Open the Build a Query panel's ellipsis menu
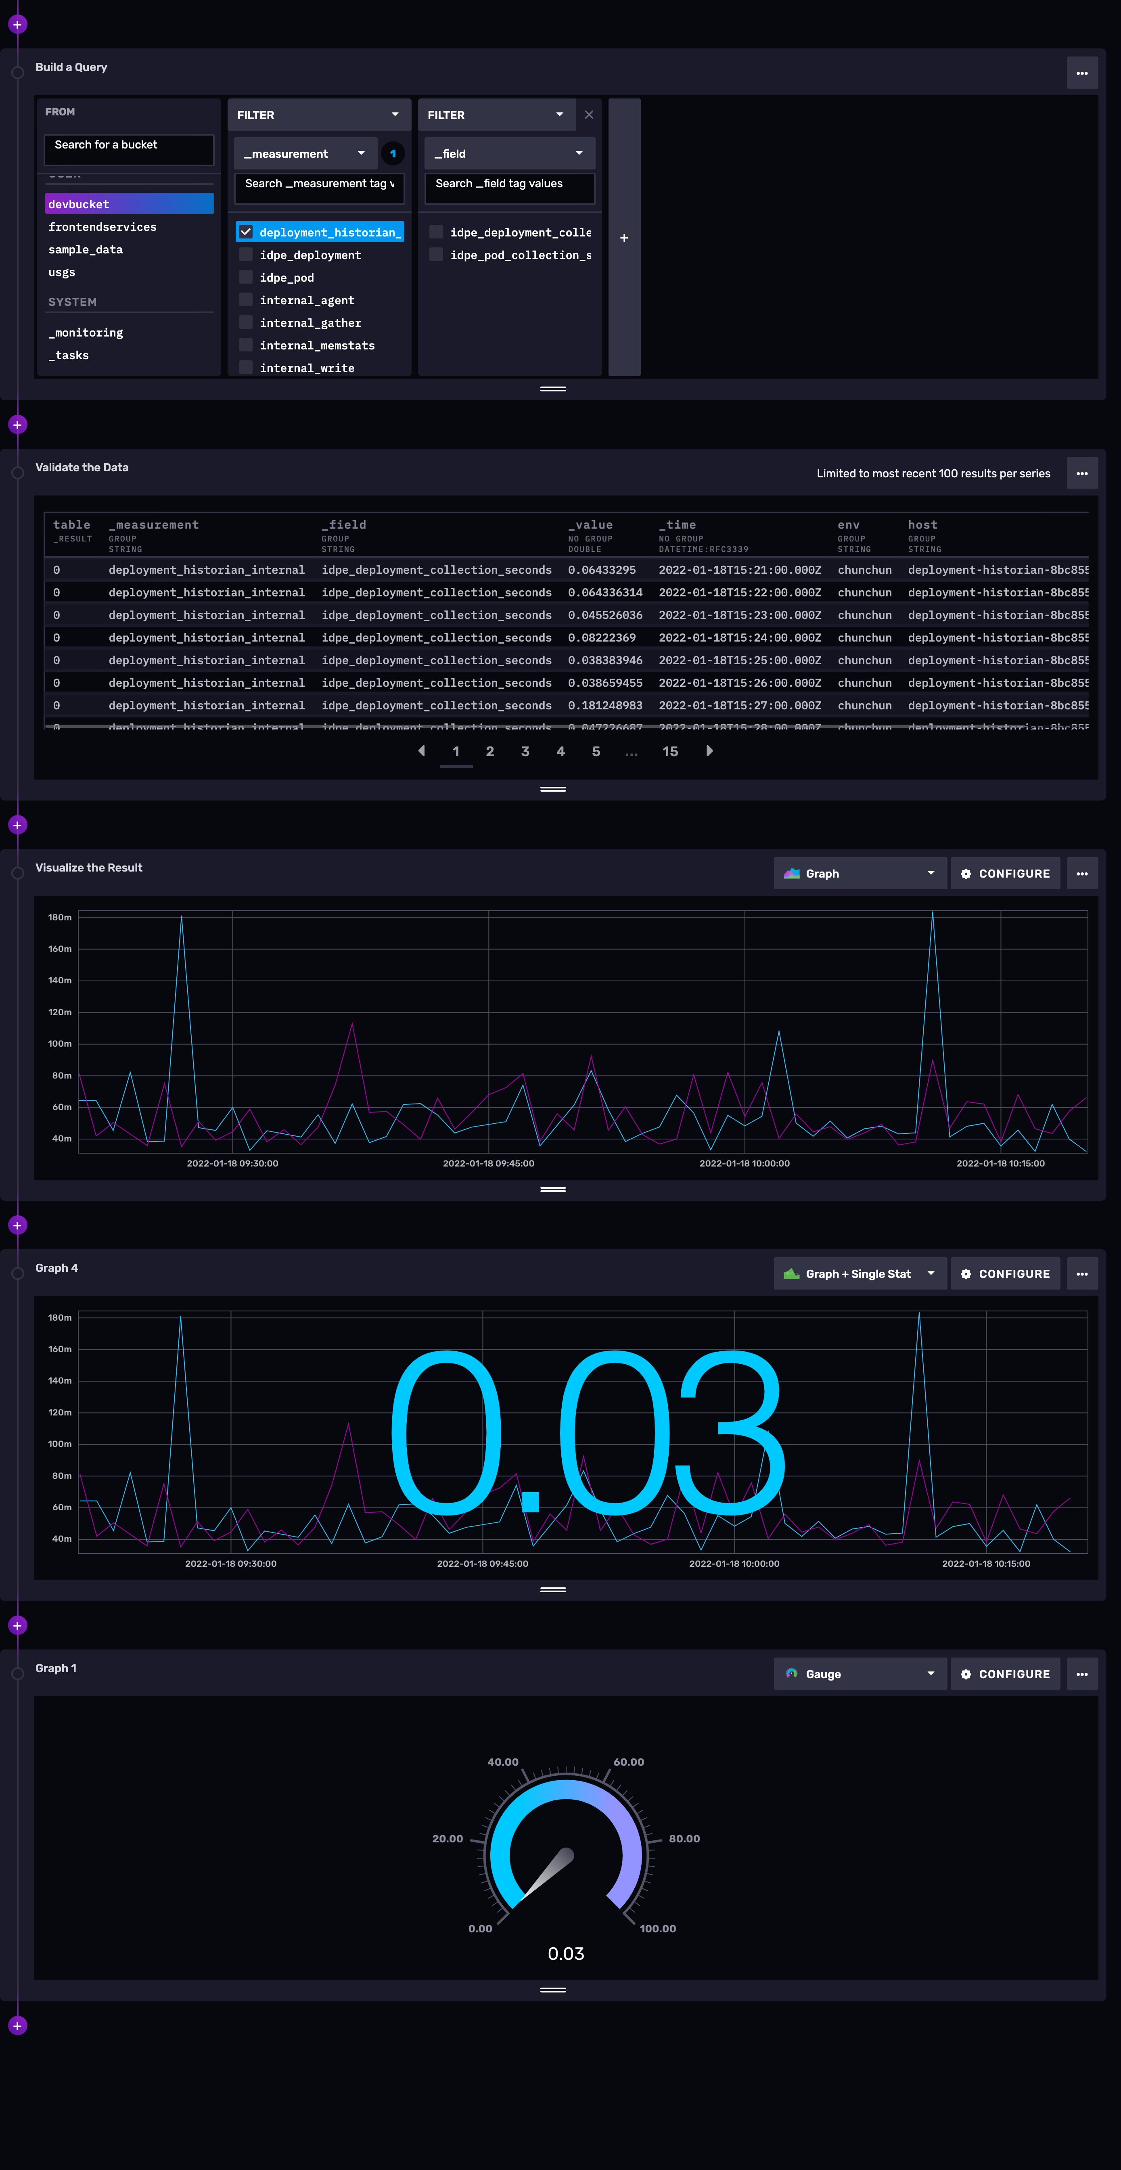The height and width of the screenshot is (2170, 1121). point(1081,73)
